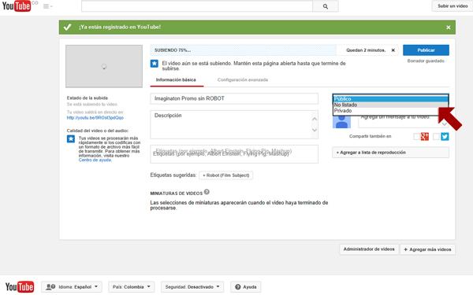Open the help icon next to Miniaturas de videos
The width and height of the screenshot is (473, 295).
coord(207,192)
